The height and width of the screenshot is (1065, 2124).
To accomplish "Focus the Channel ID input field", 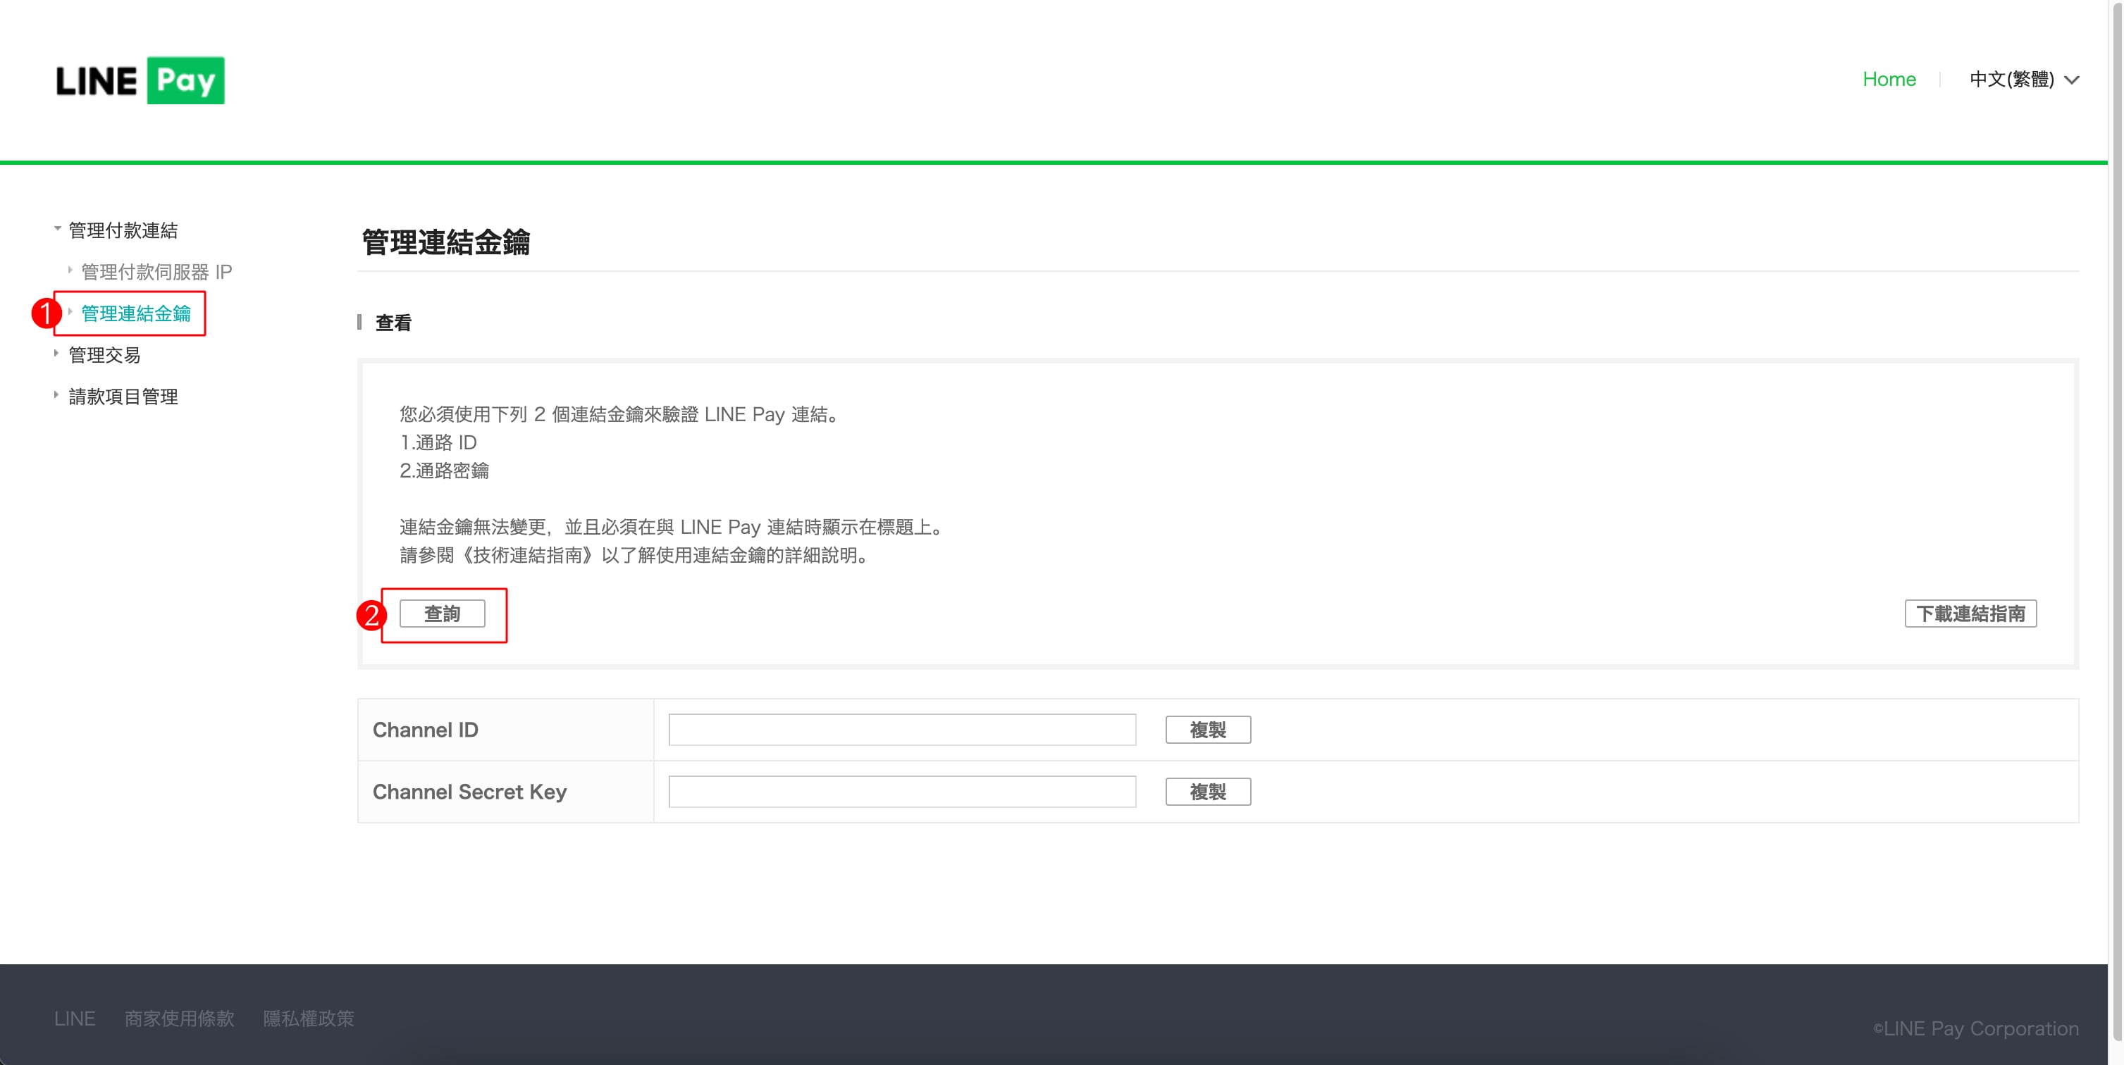I will point(902,730).
